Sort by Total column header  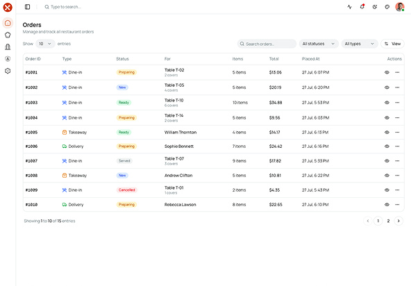274,59
